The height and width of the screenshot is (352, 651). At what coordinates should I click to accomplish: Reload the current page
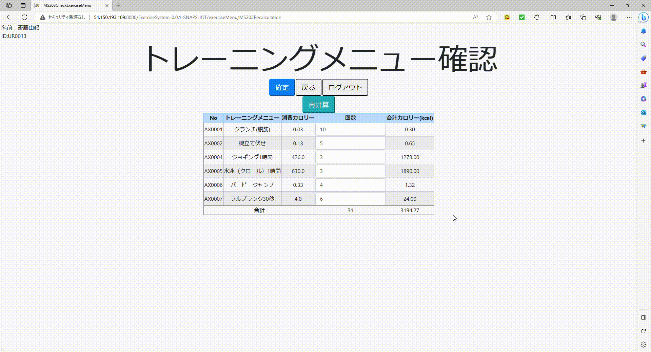pos(24,17)
